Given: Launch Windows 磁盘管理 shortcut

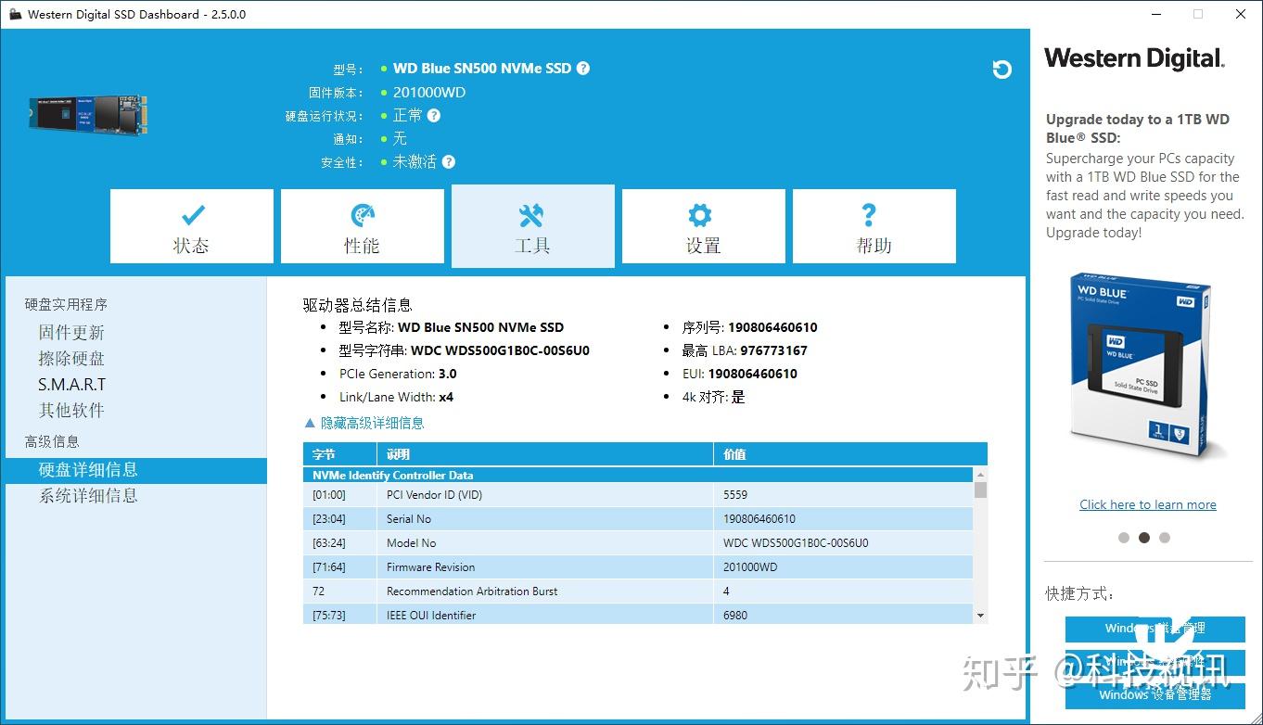Looking at the screenshot, I should tap(1155, 629).
